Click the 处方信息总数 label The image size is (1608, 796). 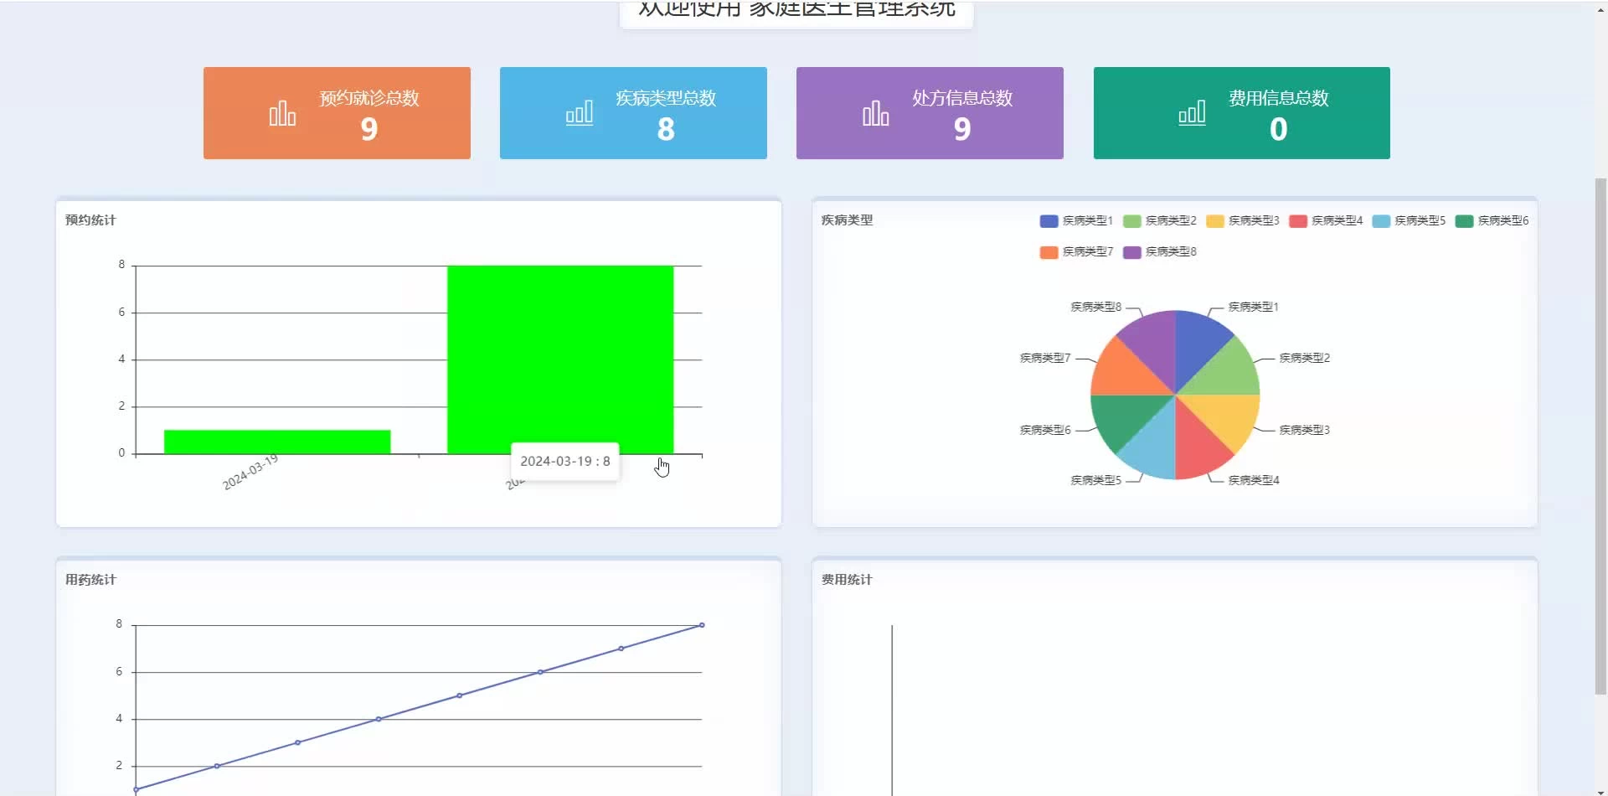pyautogui.click(x=962, y=98)
